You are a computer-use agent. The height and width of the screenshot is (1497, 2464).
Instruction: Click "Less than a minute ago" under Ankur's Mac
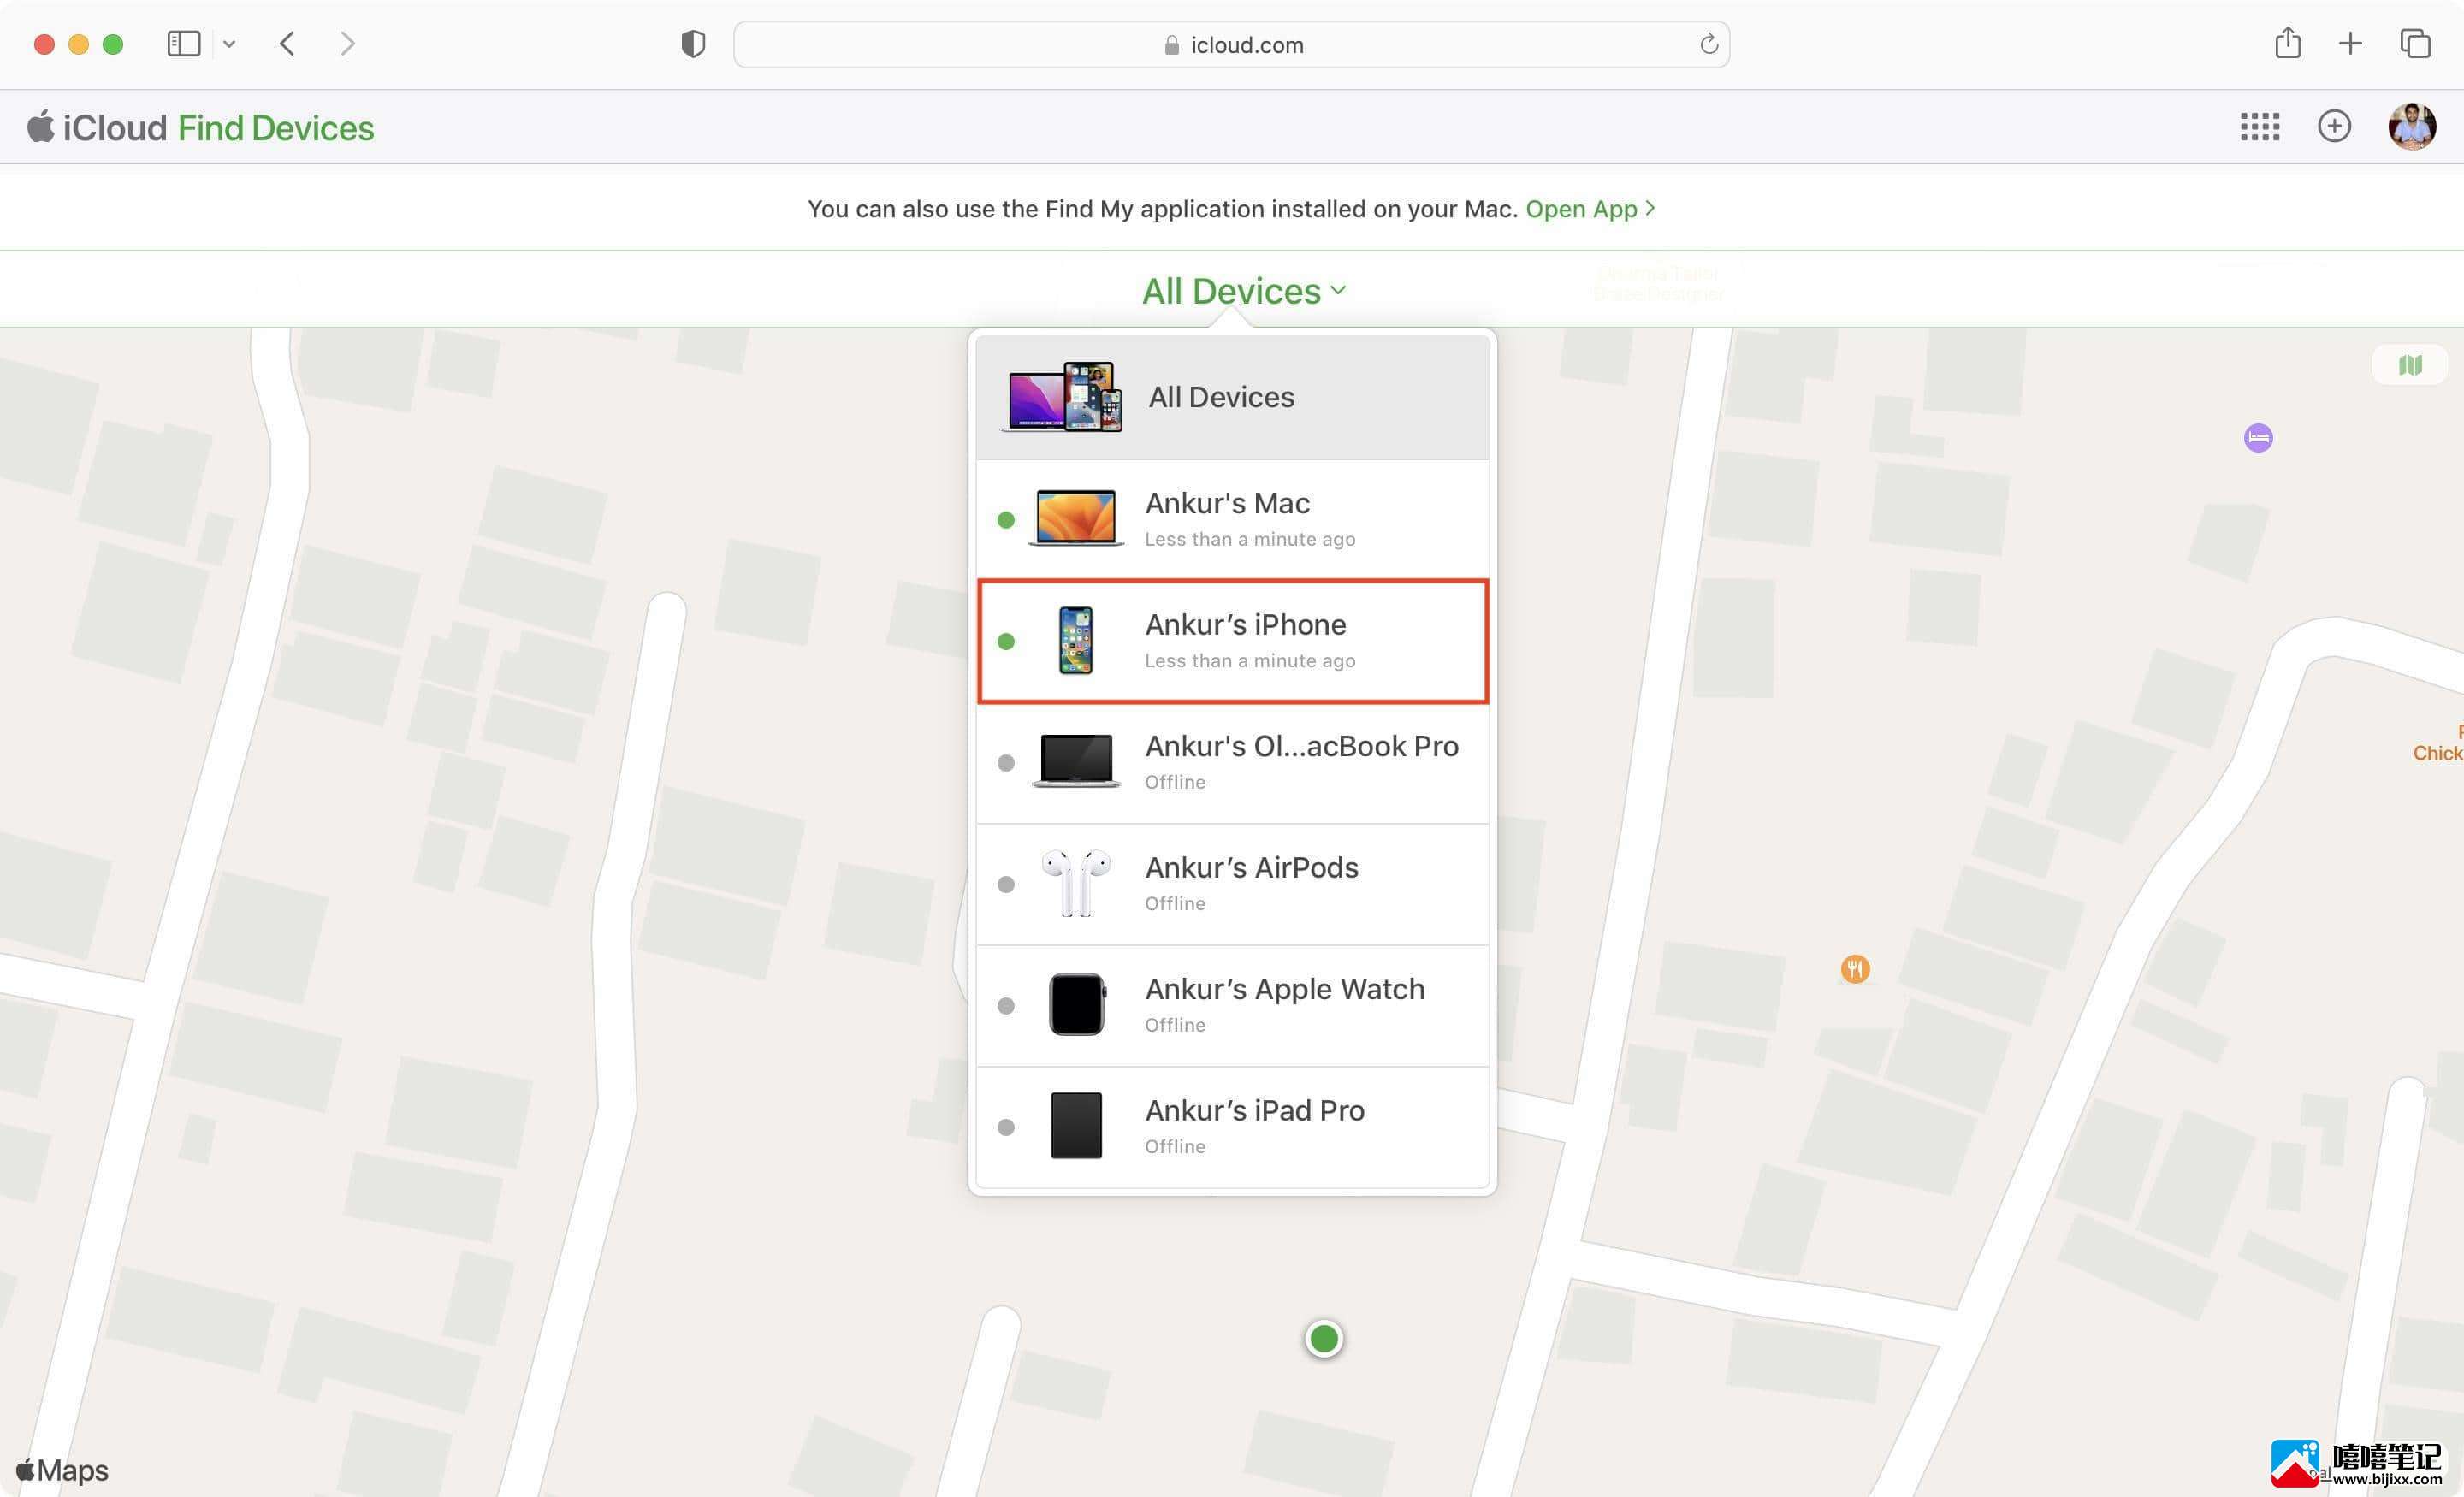tap(1249, 539)
